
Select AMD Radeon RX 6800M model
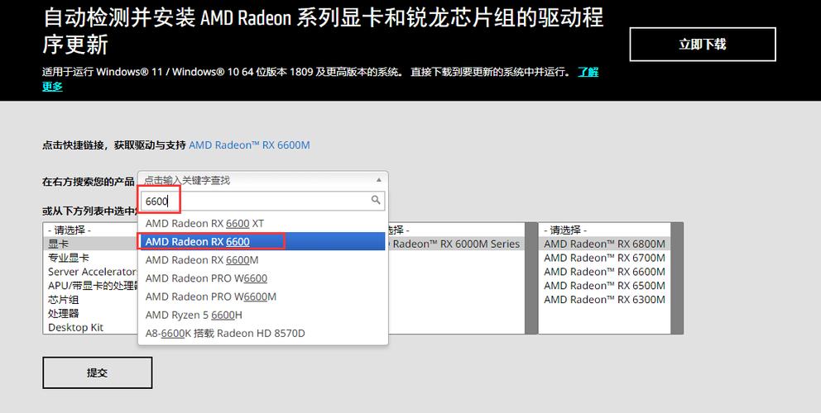pos(604,244)
